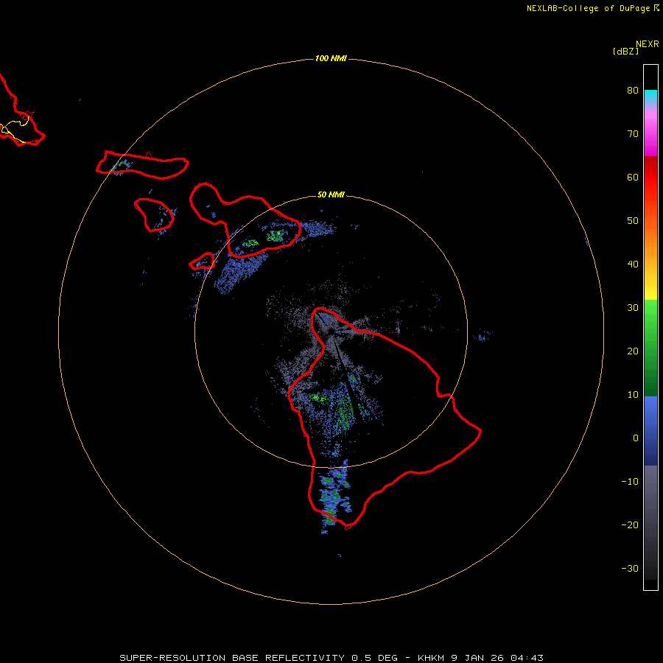
Task: Click the Lanai island outline
Action: 154,215
